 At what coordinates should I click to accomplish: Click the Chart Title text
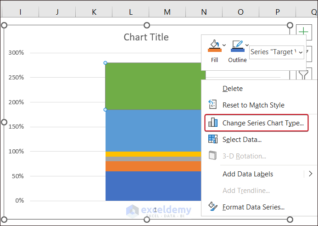tap(146, 37)
